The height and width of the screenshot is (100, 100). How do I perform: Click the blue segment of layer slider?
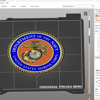pos(89,39)
